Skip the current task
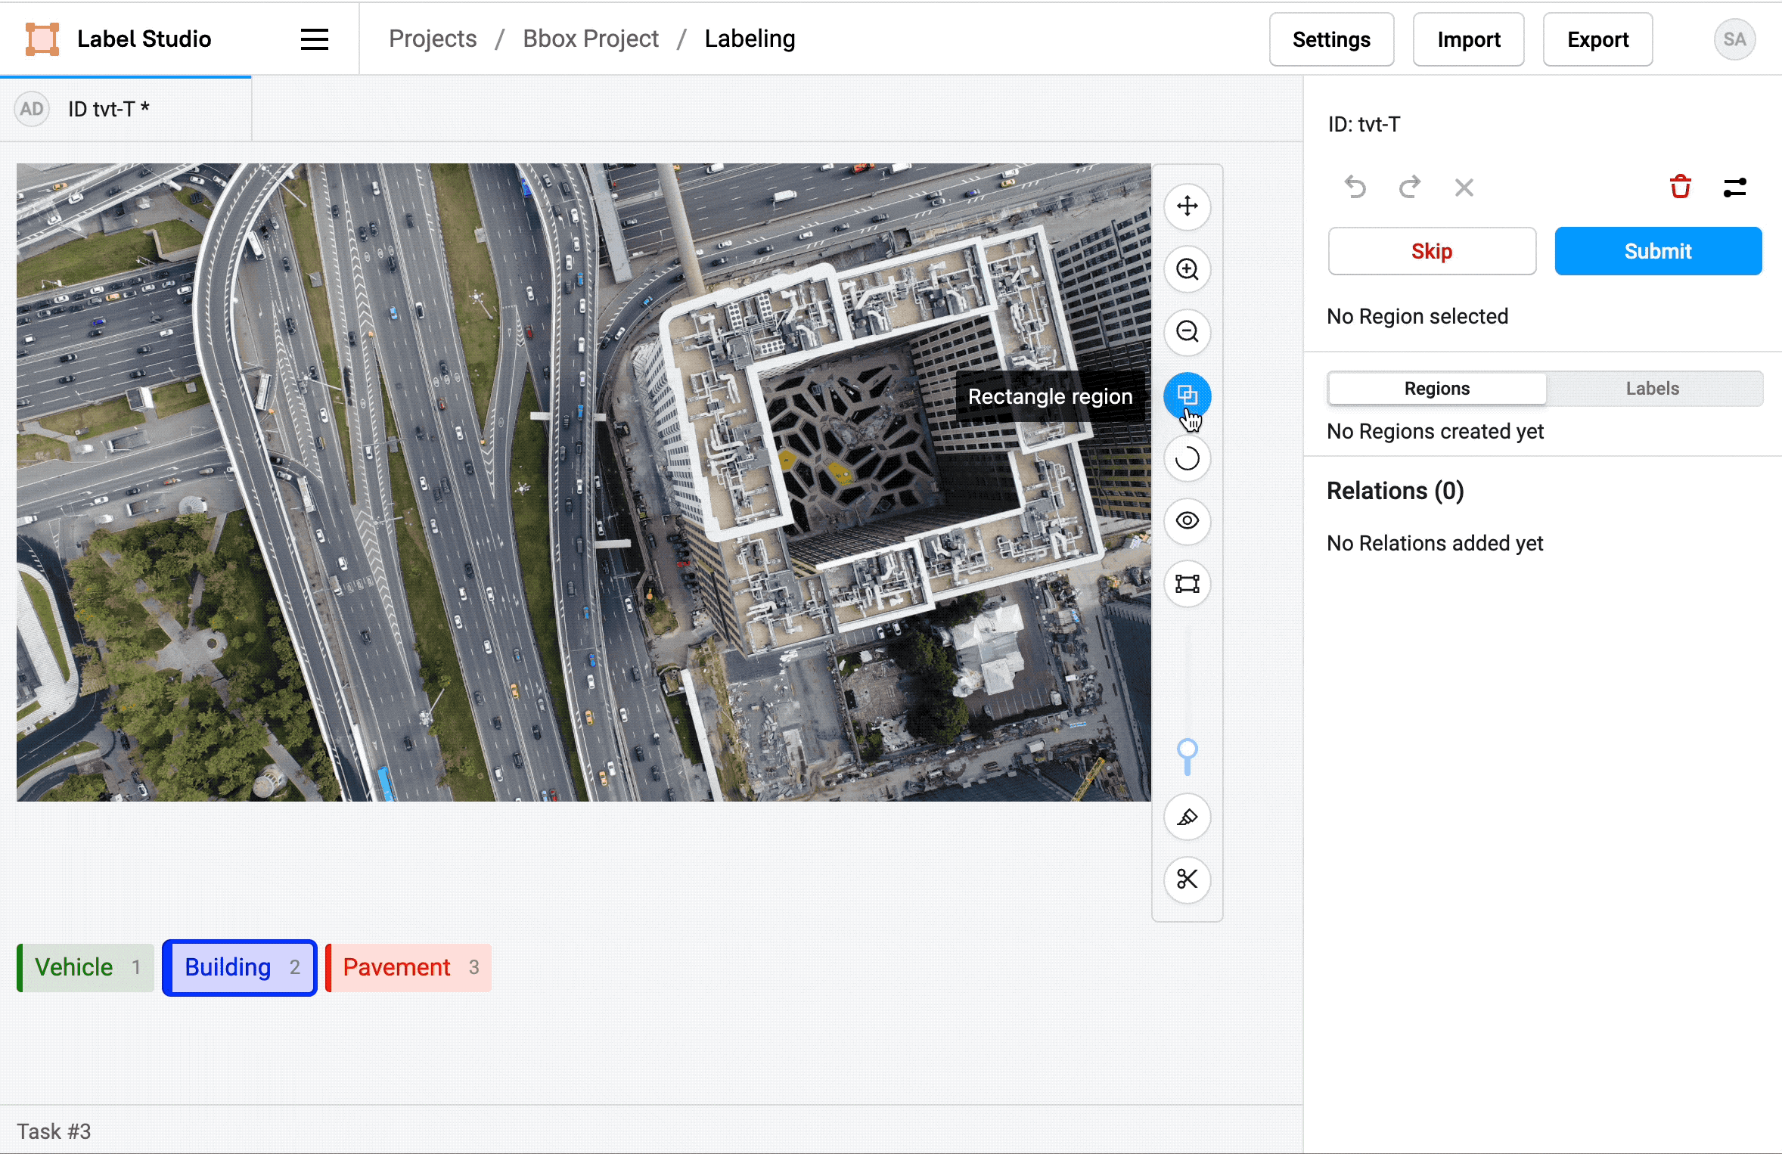1782x1154 pixels. (1431, 251)
